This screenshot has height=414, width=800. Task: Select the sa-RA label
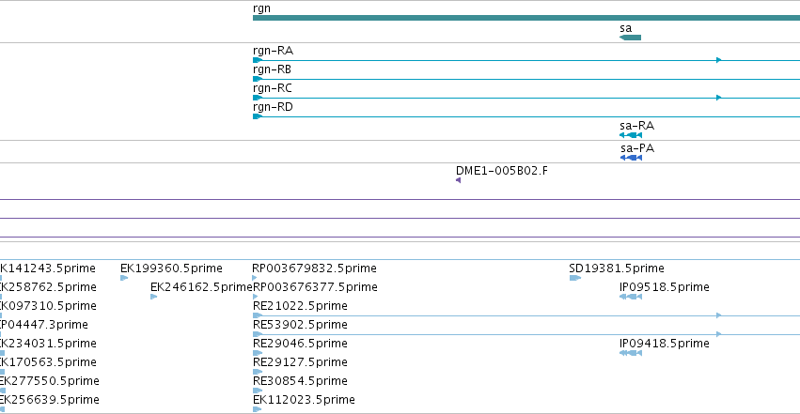click(636, 126)
